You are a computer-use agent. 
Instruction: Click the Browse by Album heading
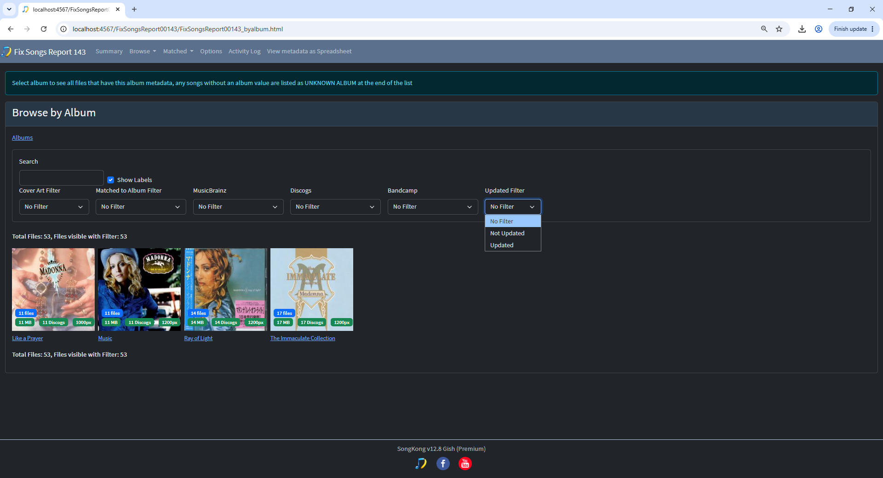[54, 113]
